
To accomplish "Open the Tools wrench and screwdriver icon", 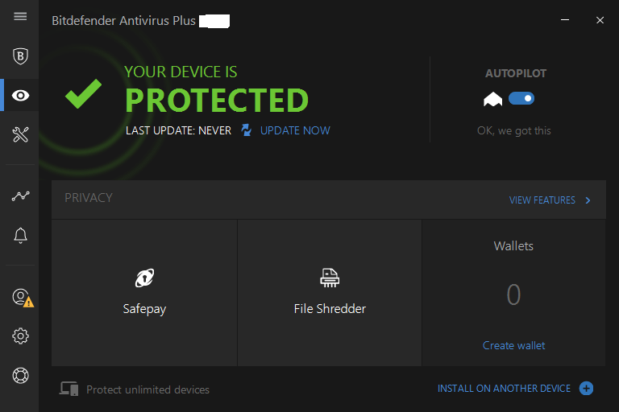I will click(x=20, y=135).
